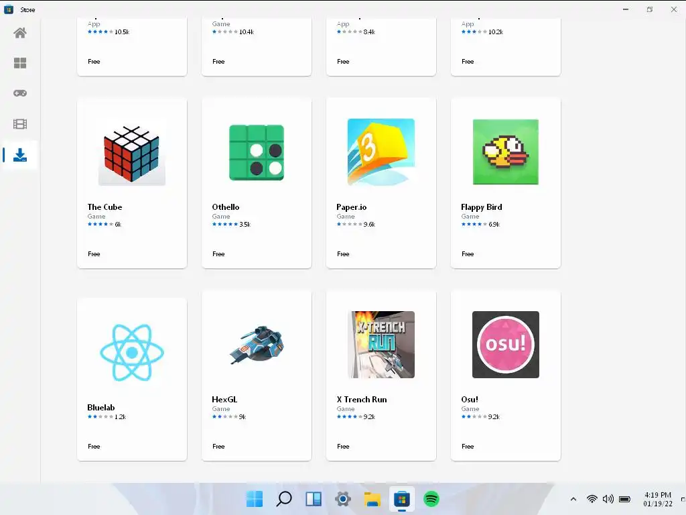This screenshot has height=515, width=686.
Task: Click The Cube star rating 6k
Action: [x=105, y=224]
